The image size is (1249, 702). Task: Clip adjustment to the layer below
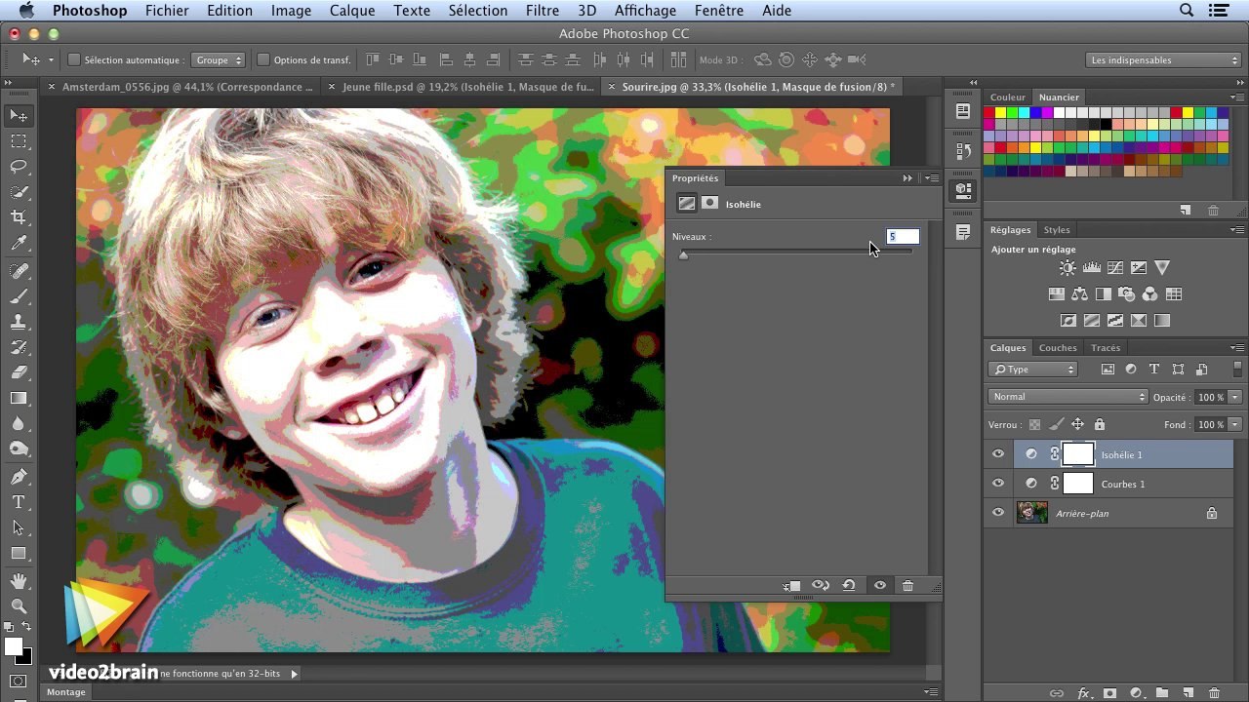(x=791, y=586)
